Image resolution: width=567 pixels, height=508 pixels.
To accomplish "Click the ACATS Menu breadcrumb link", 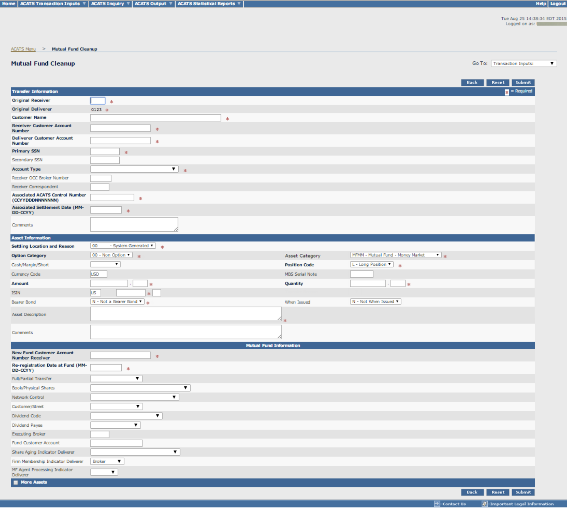I will pyautogui.click(x=23, y=49).
